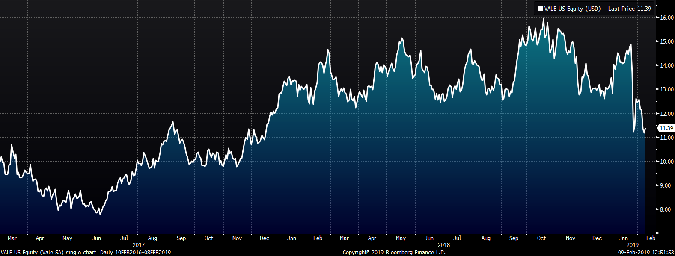Select the Dec 2018 month label

597,238
